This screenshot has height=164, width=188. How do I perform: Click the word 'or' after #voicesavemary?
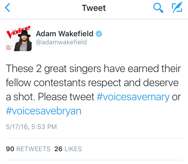click(176, 97)
